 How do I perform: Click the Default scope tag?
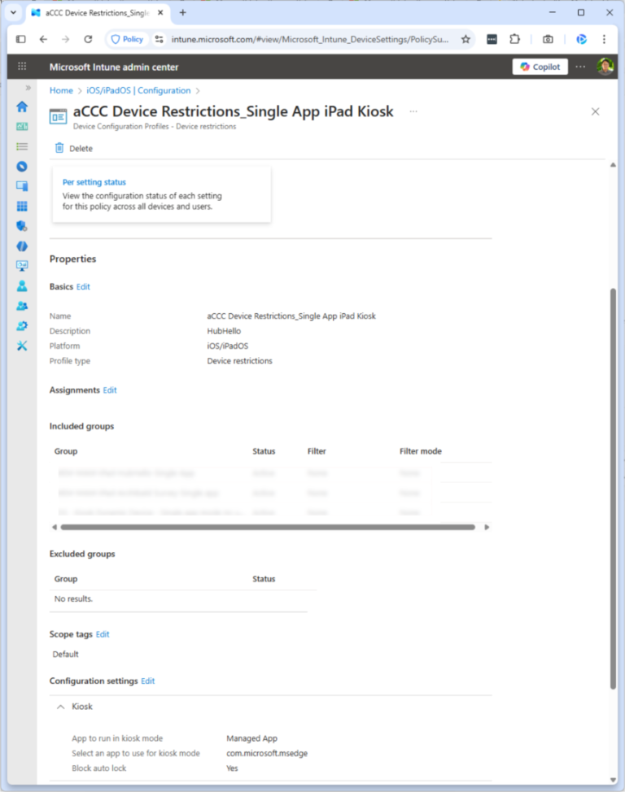coord(66,654)
